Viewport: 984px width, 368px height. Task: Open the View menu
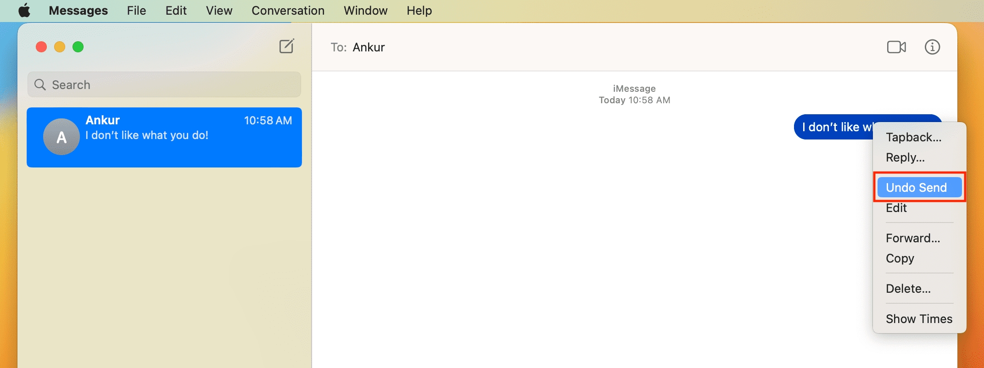pyautogui.click(x=219, y=10)
